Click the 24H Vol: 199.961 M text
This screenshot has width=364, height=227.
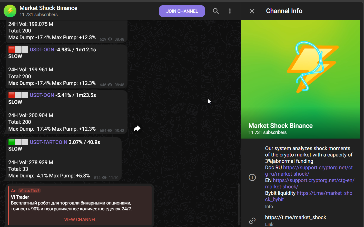click(31, 70)
